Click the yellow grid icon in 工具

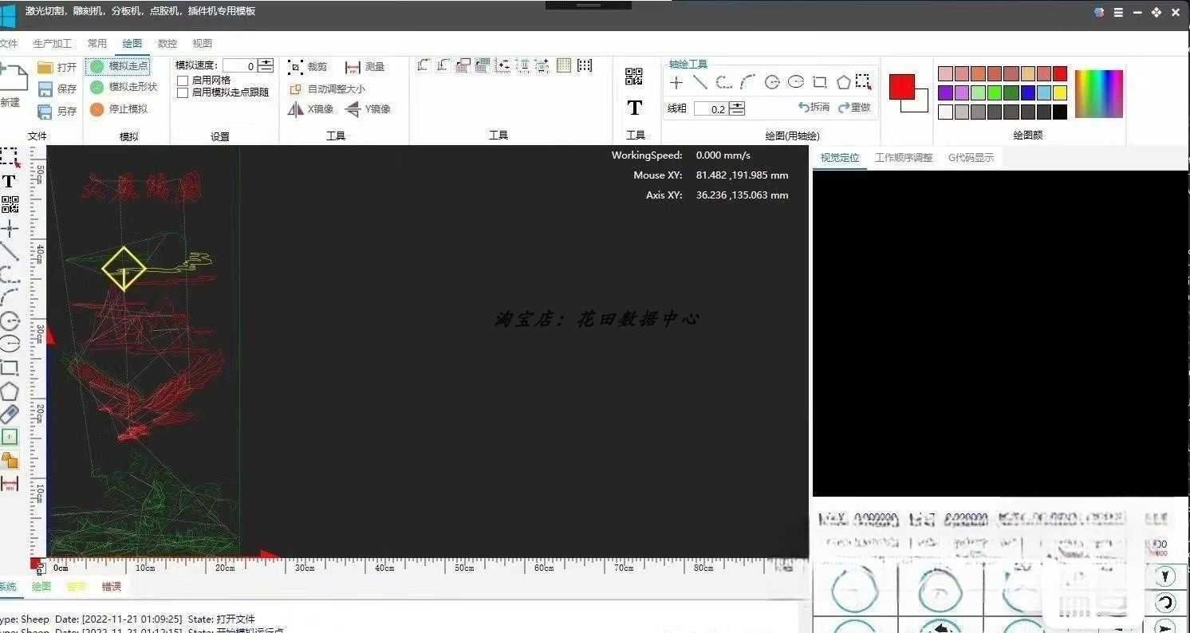(x=564, y=66)
